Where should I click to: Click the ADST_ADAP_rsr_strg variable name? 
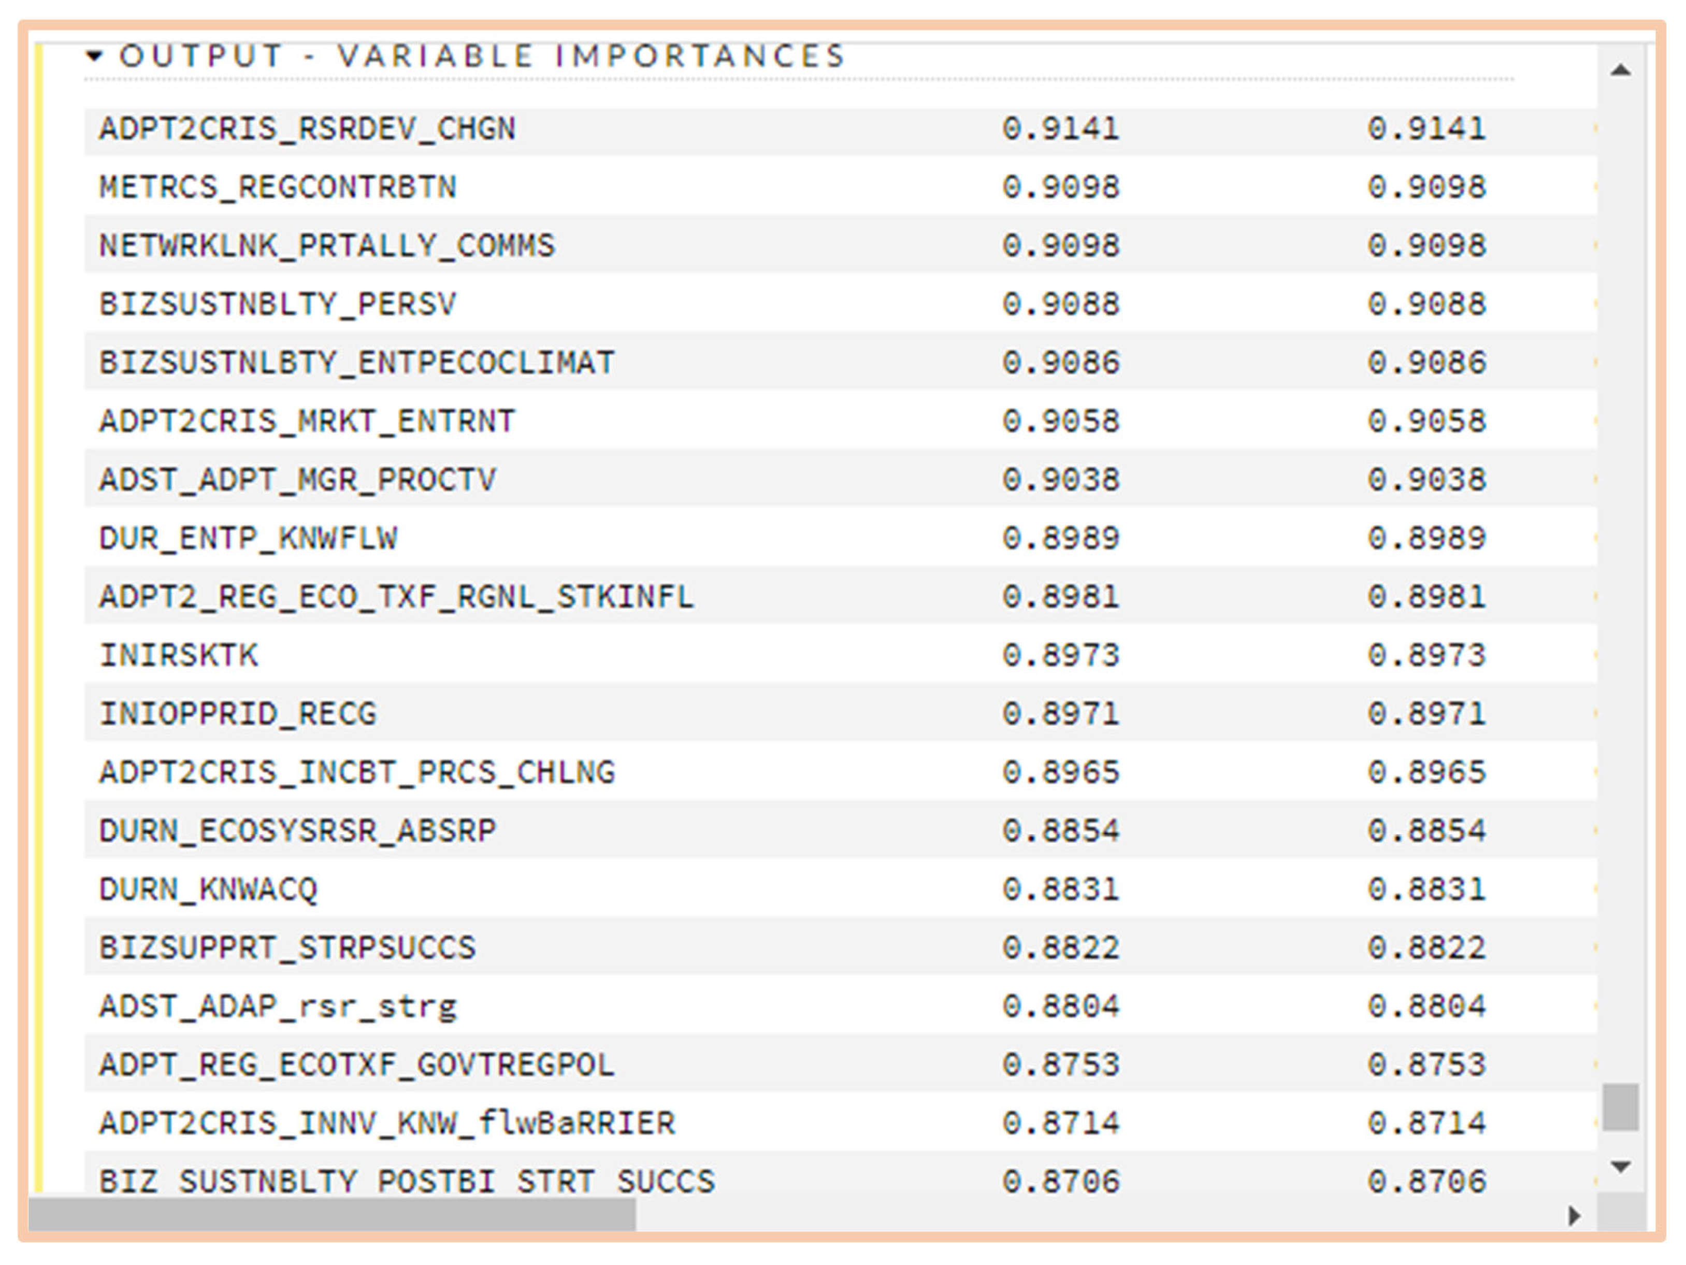[x=278, y=1007]
